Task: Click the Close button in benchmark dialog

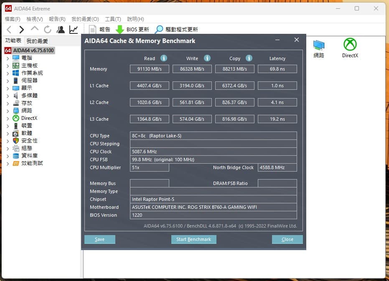Action: pos(287,239)
